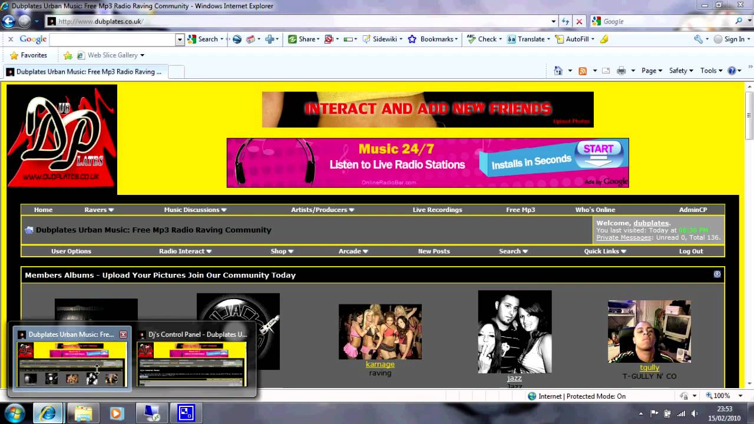Open the Page menu

pyautogui.click(x=652, y=71)
